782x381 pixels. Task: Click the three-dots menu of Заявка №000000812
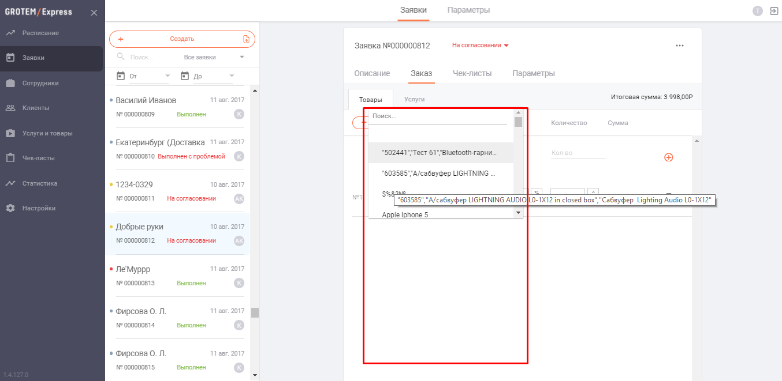[x=680, y=46]
